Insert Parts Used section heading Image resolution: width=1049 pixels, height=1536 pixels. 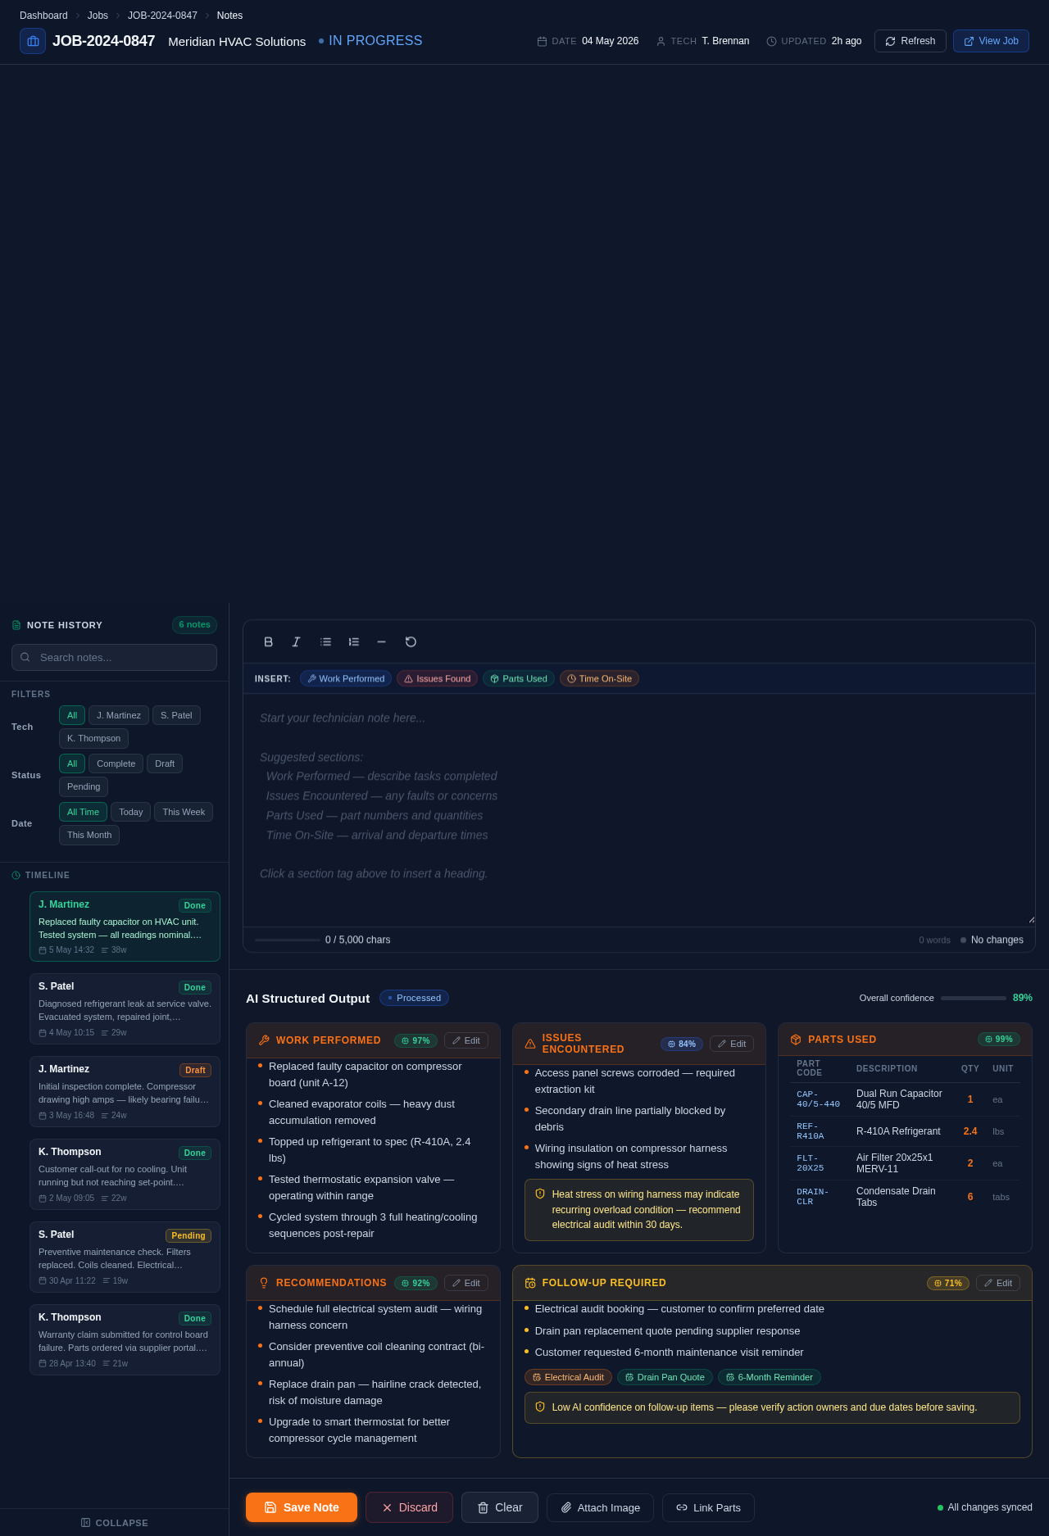click(x=519, y=678)
